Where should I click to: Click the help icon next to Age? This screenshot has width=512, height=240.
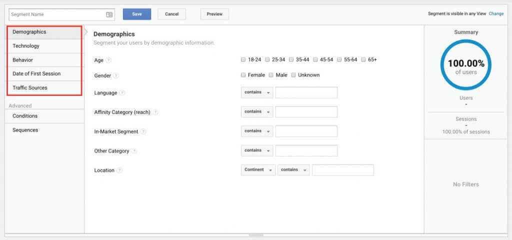pyautogui.click(x=108, y=60)
